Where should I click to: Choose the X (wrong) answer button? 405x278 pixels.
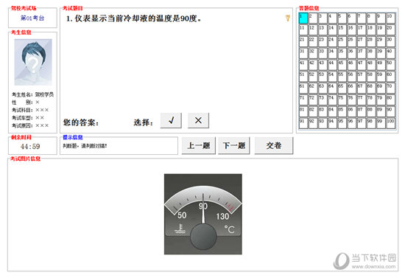pyautogui.click(x=198, y=120)
